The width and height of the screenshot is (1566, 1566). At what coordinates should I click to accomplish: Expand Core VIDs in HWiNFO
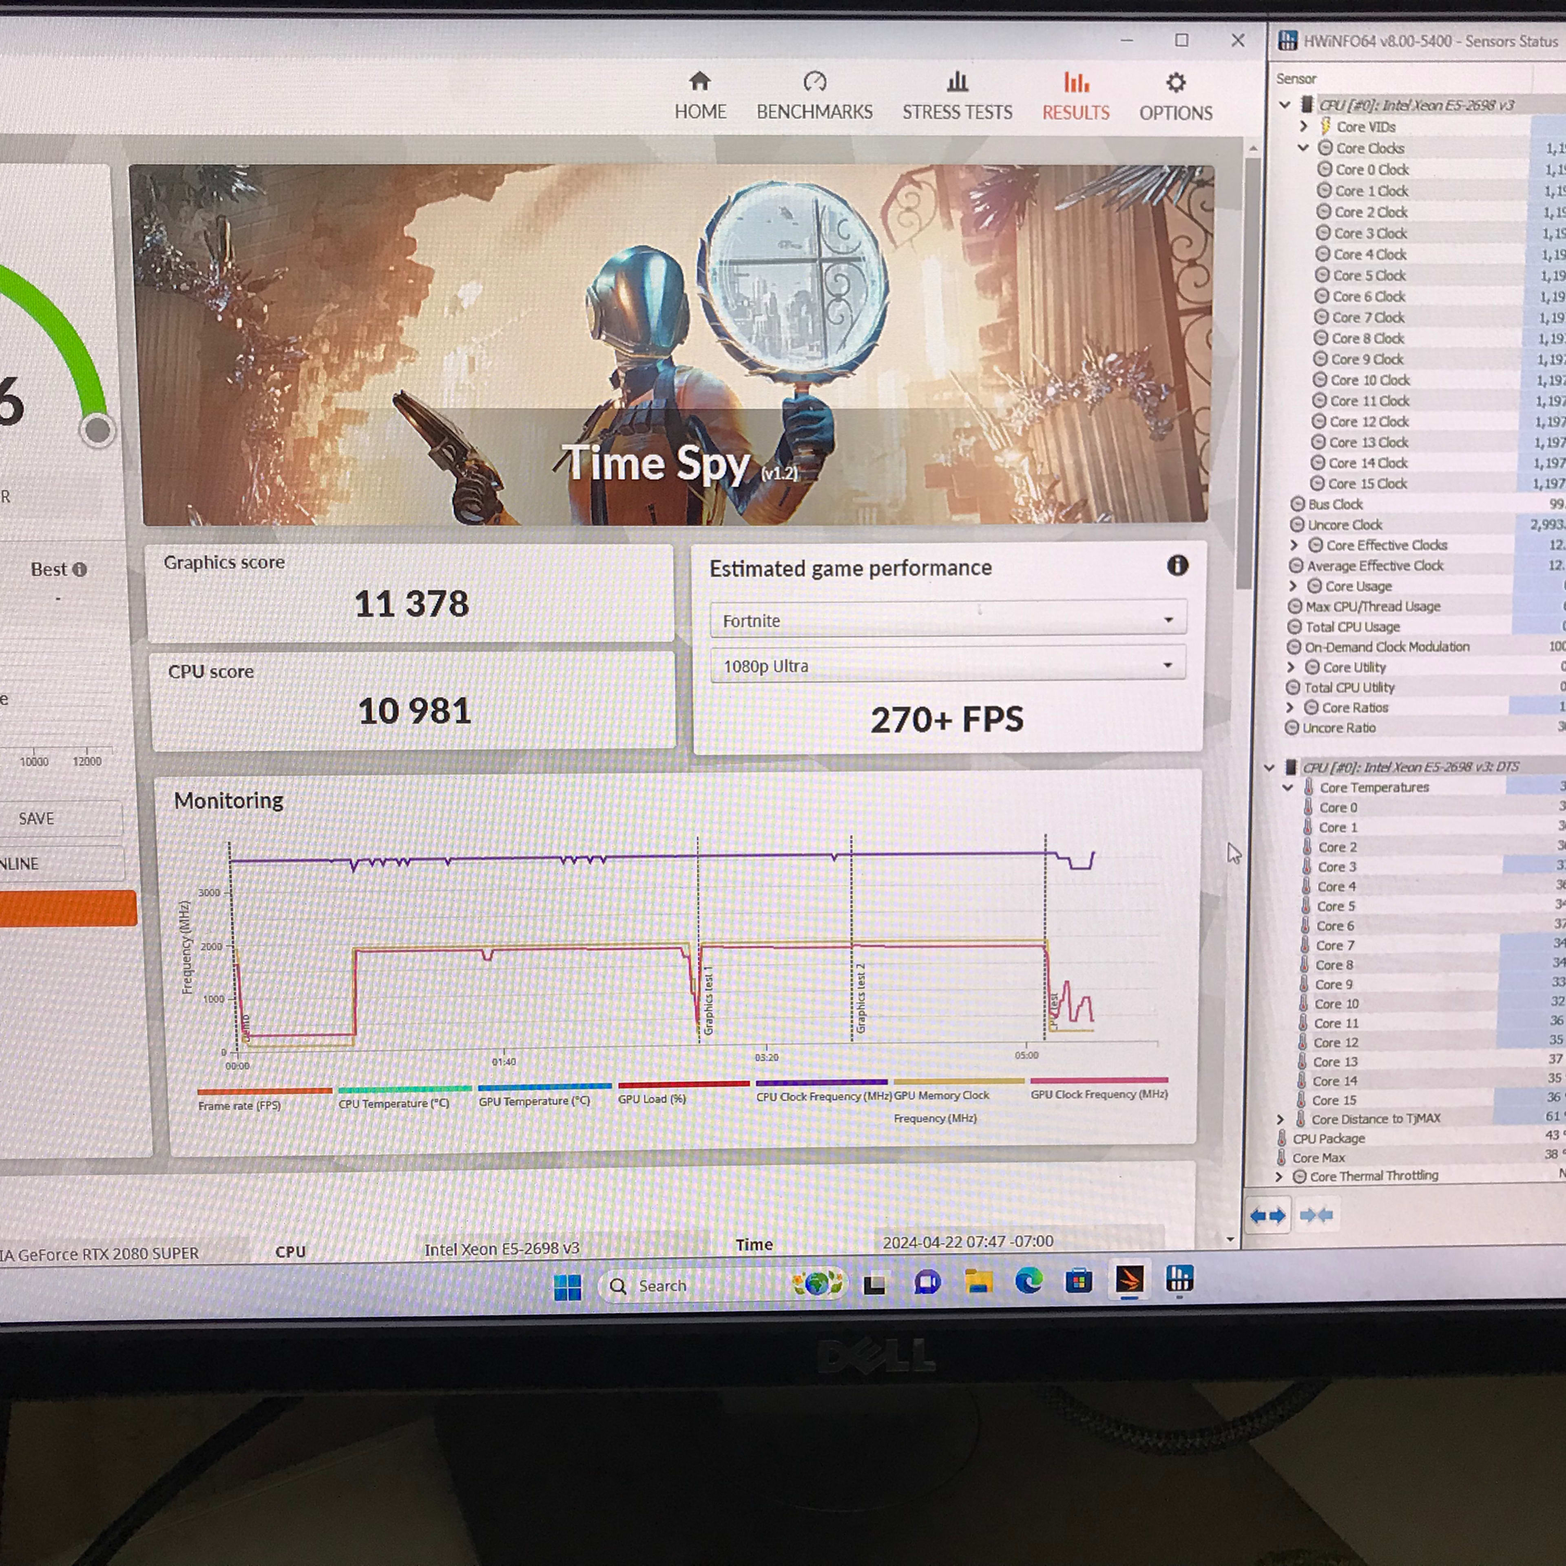[x=1303, y=126]
